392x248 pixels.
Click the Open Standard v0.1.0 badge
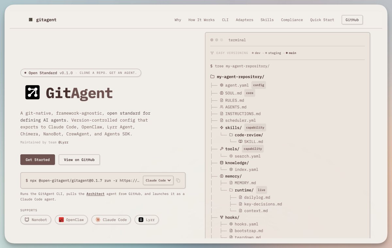pyautogui.click(x=81, y=73)
